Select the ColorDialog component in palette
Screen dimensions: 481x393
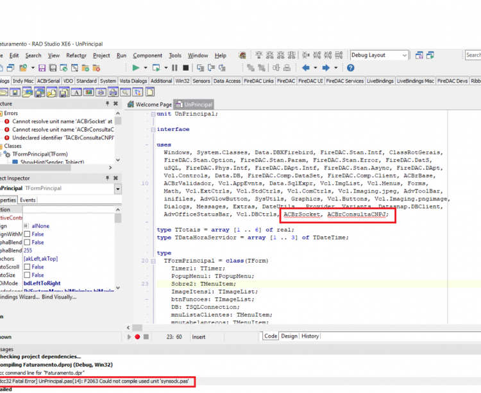tap(89, 92)
